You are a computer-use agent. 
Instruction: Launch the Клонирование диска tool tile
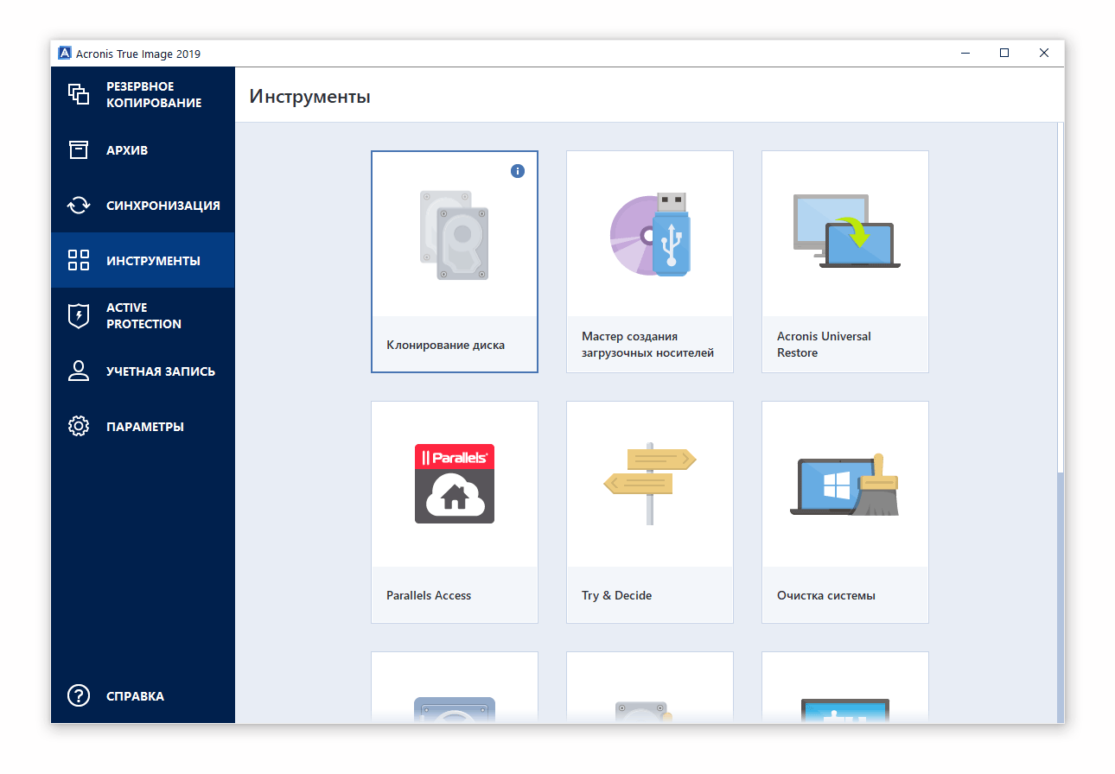click(455, 262)
